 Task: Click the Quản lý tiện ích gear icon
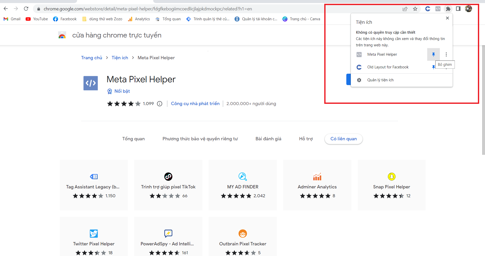(359, 80)
